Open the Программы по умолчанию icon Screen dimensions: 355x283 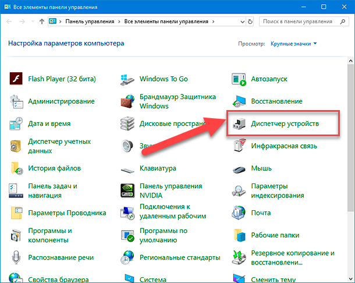click(127, 235)
